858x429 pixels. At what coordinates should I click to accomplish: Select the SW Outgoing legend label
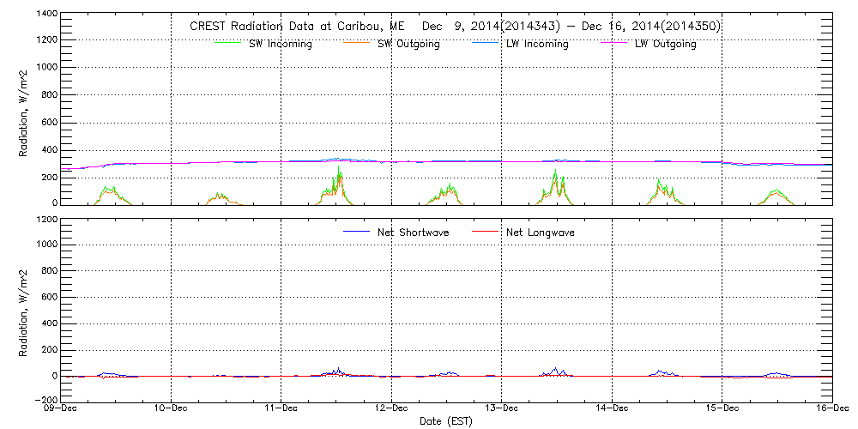pos(408,44)
